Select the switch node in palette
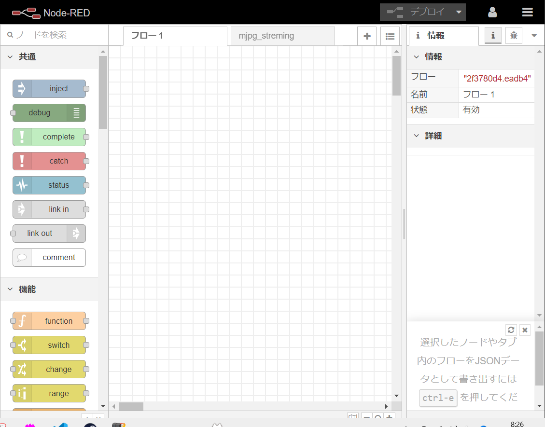This screenshot has width=545, height=427. 49,345
